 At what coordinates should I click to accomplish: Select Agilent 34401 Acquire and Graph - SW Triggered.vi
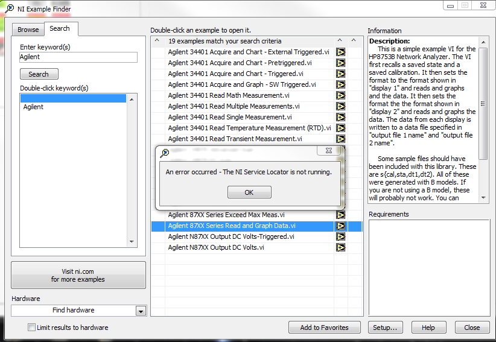(x=242, y=84)
